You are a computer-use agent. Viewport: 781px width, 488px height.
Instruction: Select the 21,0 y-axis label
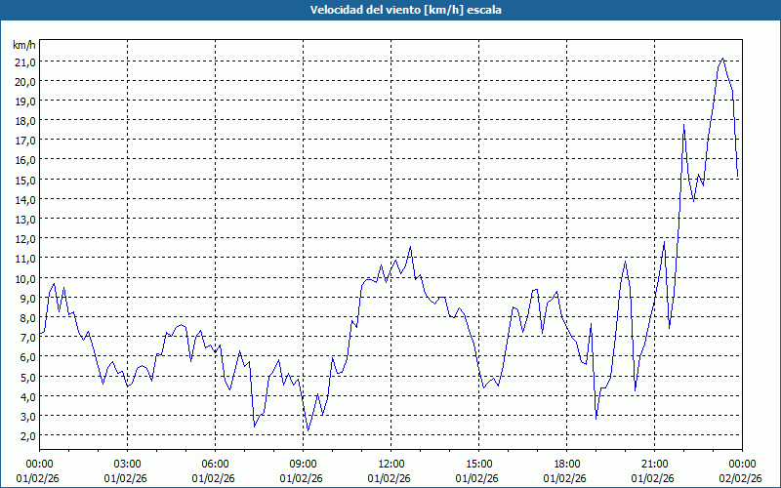[x=24, y=61]
